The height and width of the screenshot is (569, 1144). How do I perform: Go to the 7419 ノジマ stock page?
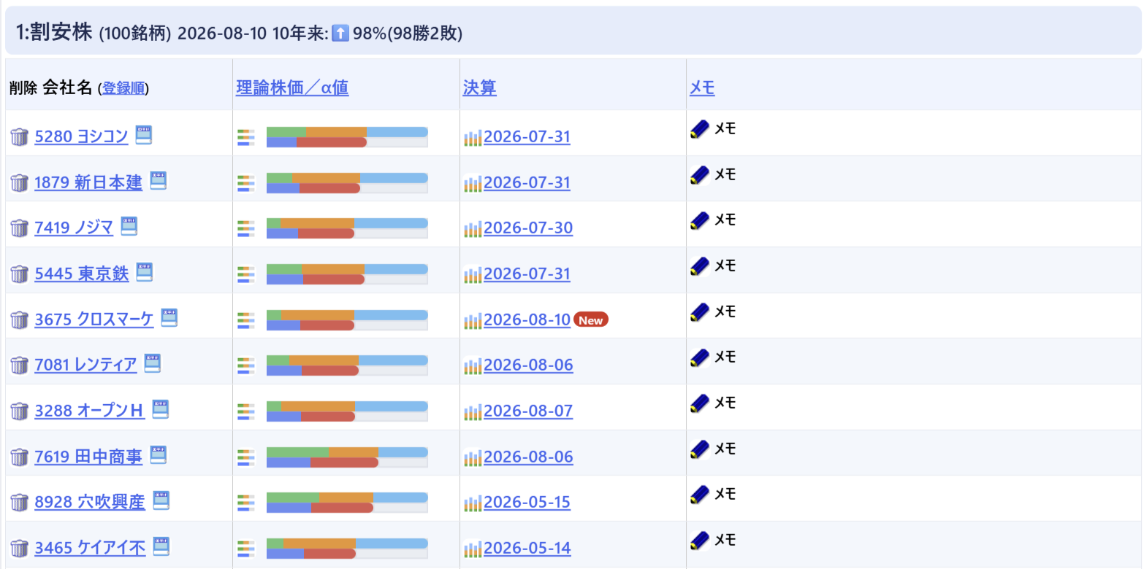point(74,228)
